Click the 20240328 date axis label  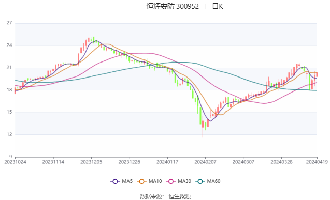pyautogui.click(x=281, y=162)
